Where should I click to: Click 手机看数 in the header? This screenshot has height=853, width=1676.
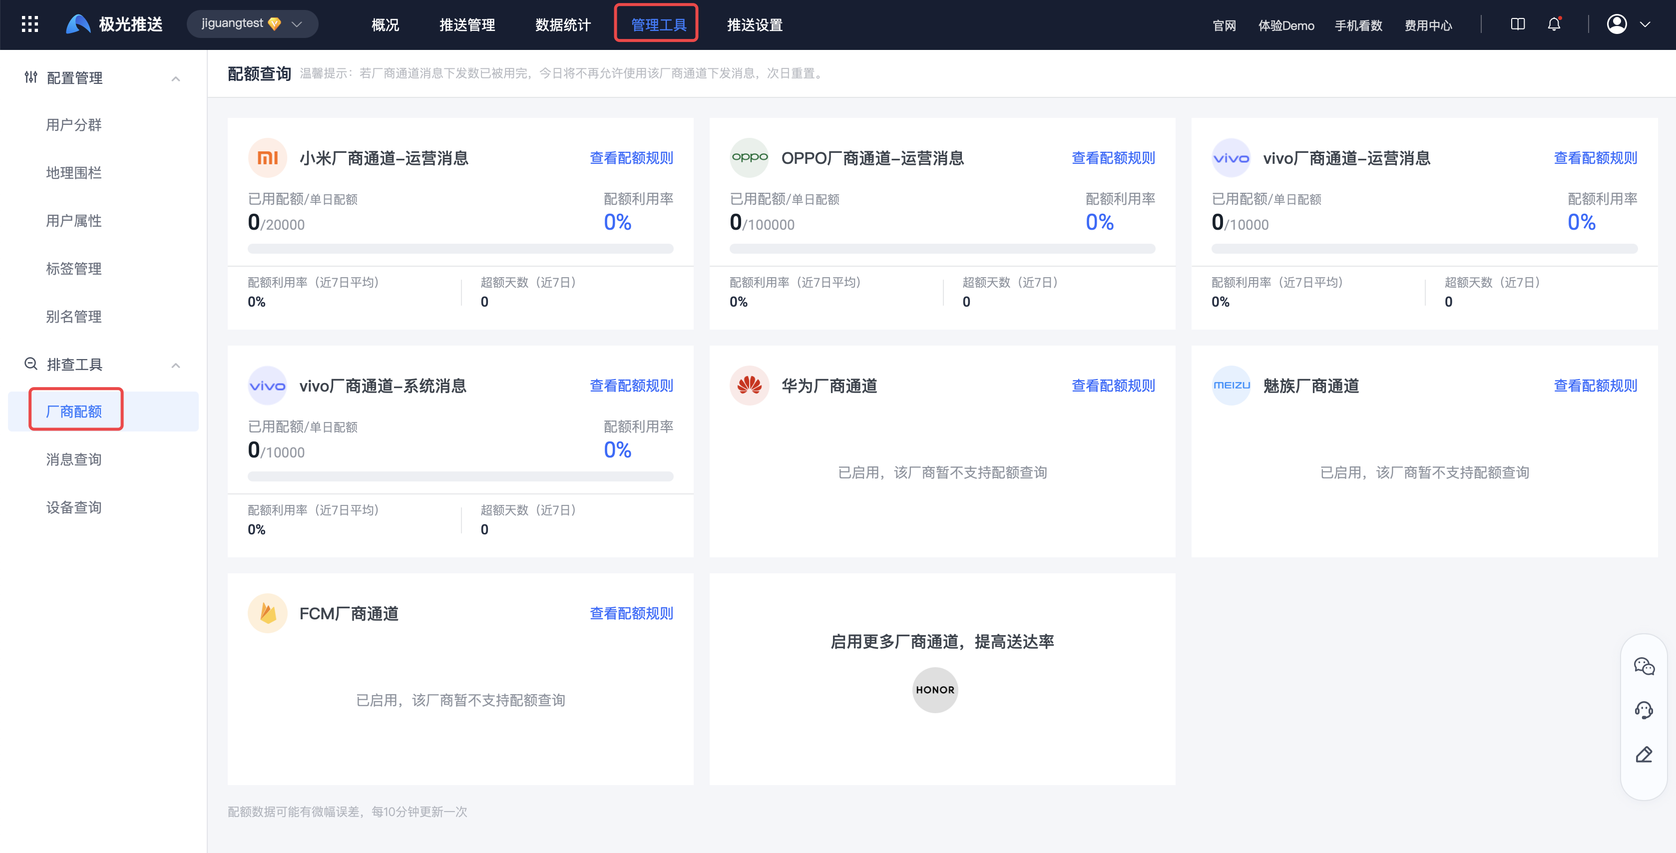point(1358,25)
